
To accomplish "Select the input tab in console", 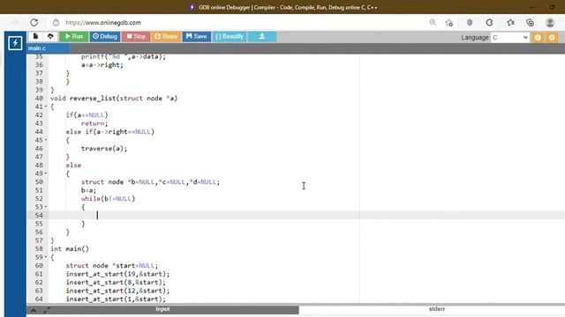I will tap(162, 309).
